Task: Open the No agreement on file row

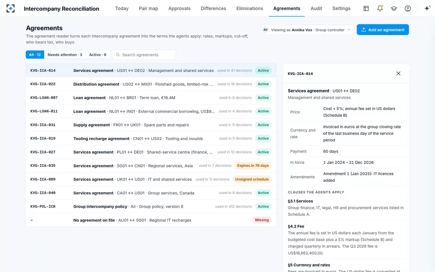Action: coord(151,220)
